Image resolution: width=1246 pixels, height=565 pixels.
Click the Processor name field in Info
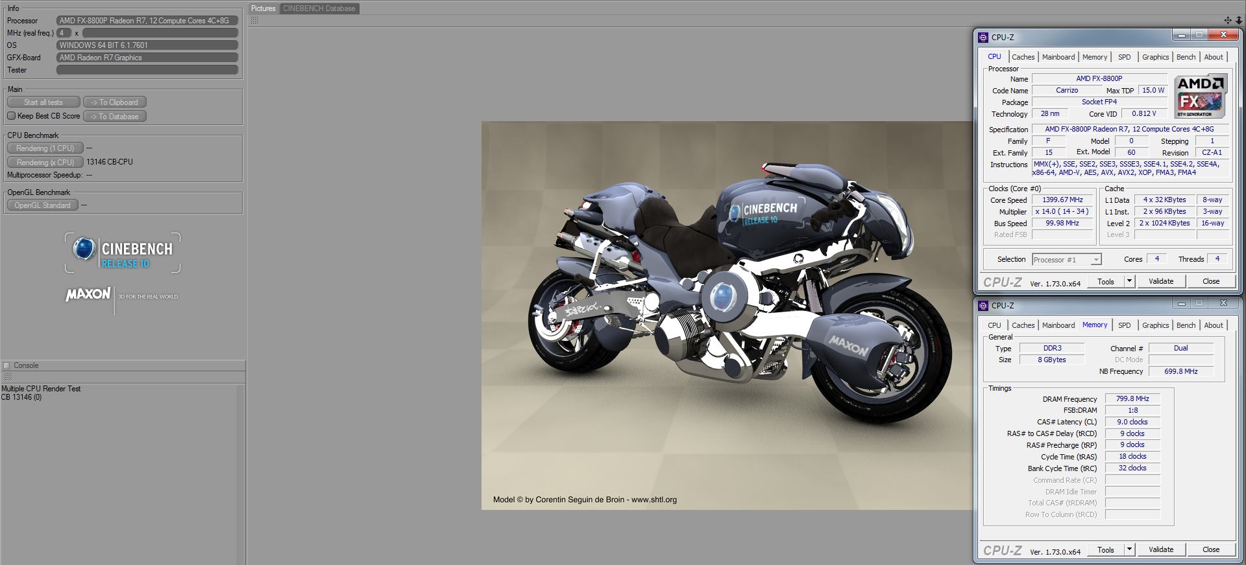click(x=147, y=21)
